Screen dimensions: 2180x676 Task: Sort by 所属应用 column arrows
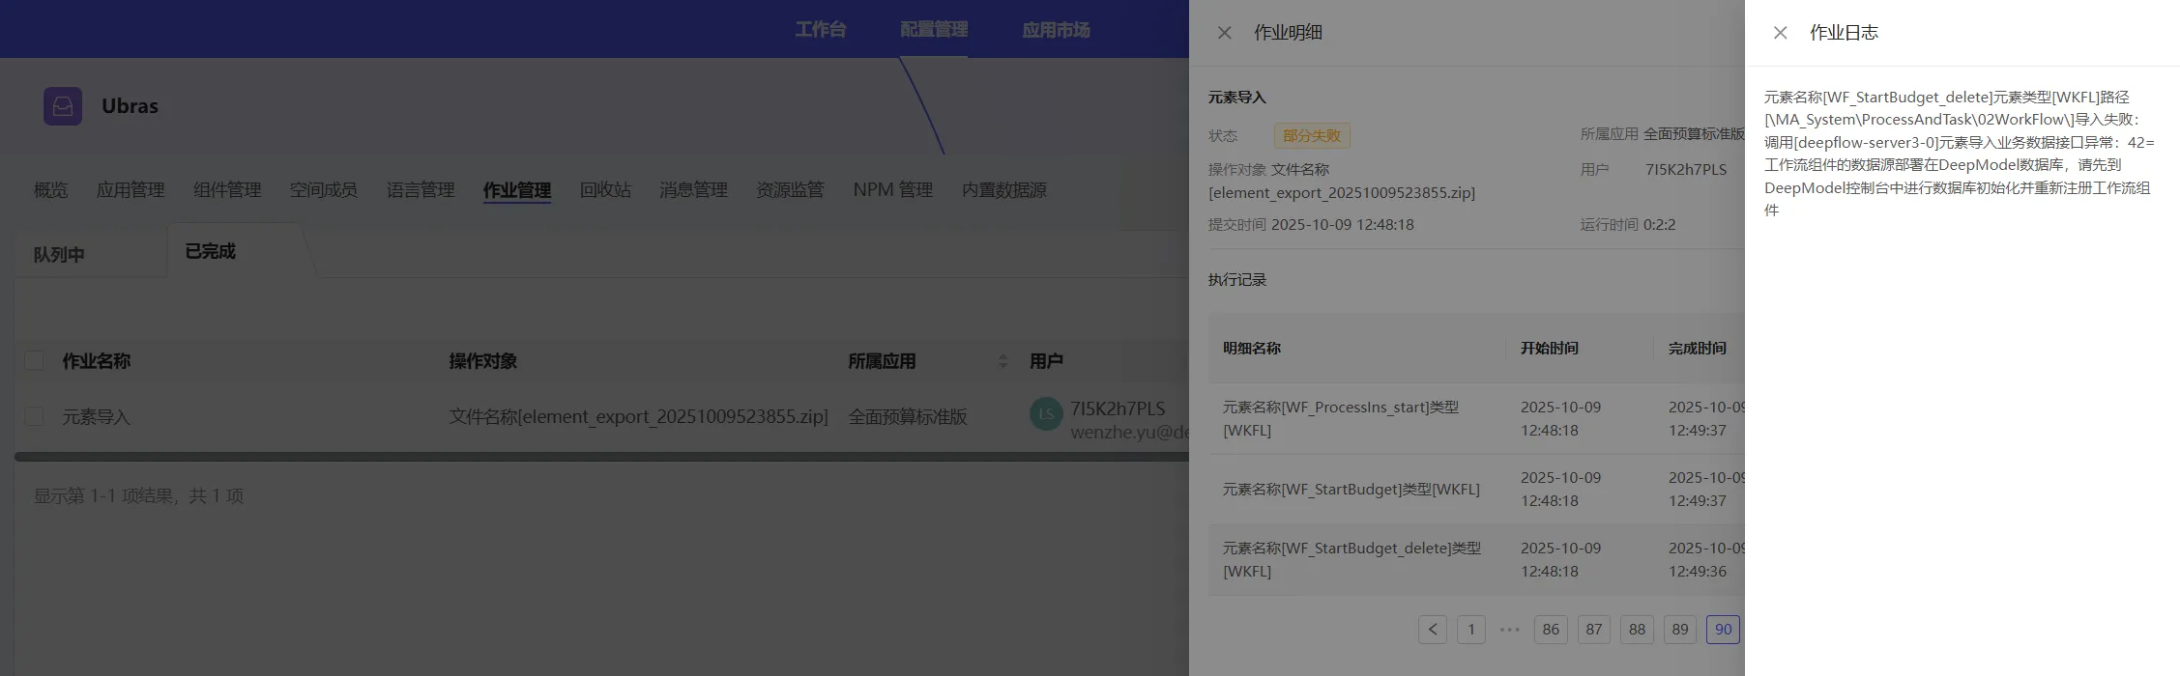click(x=1003, y=361)
